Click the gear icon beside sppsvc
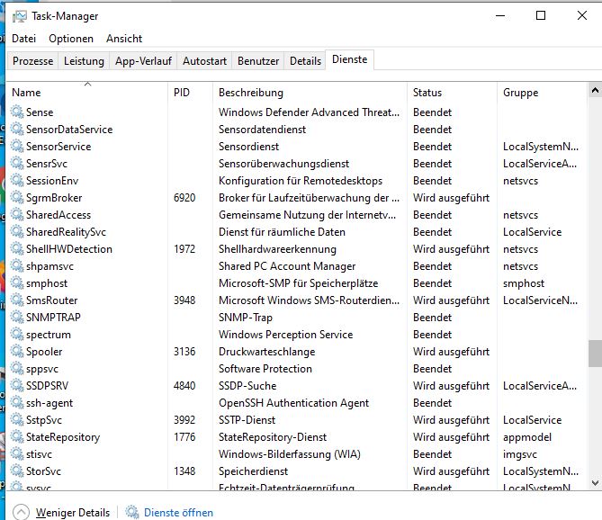602x520 pixels. 17,368
